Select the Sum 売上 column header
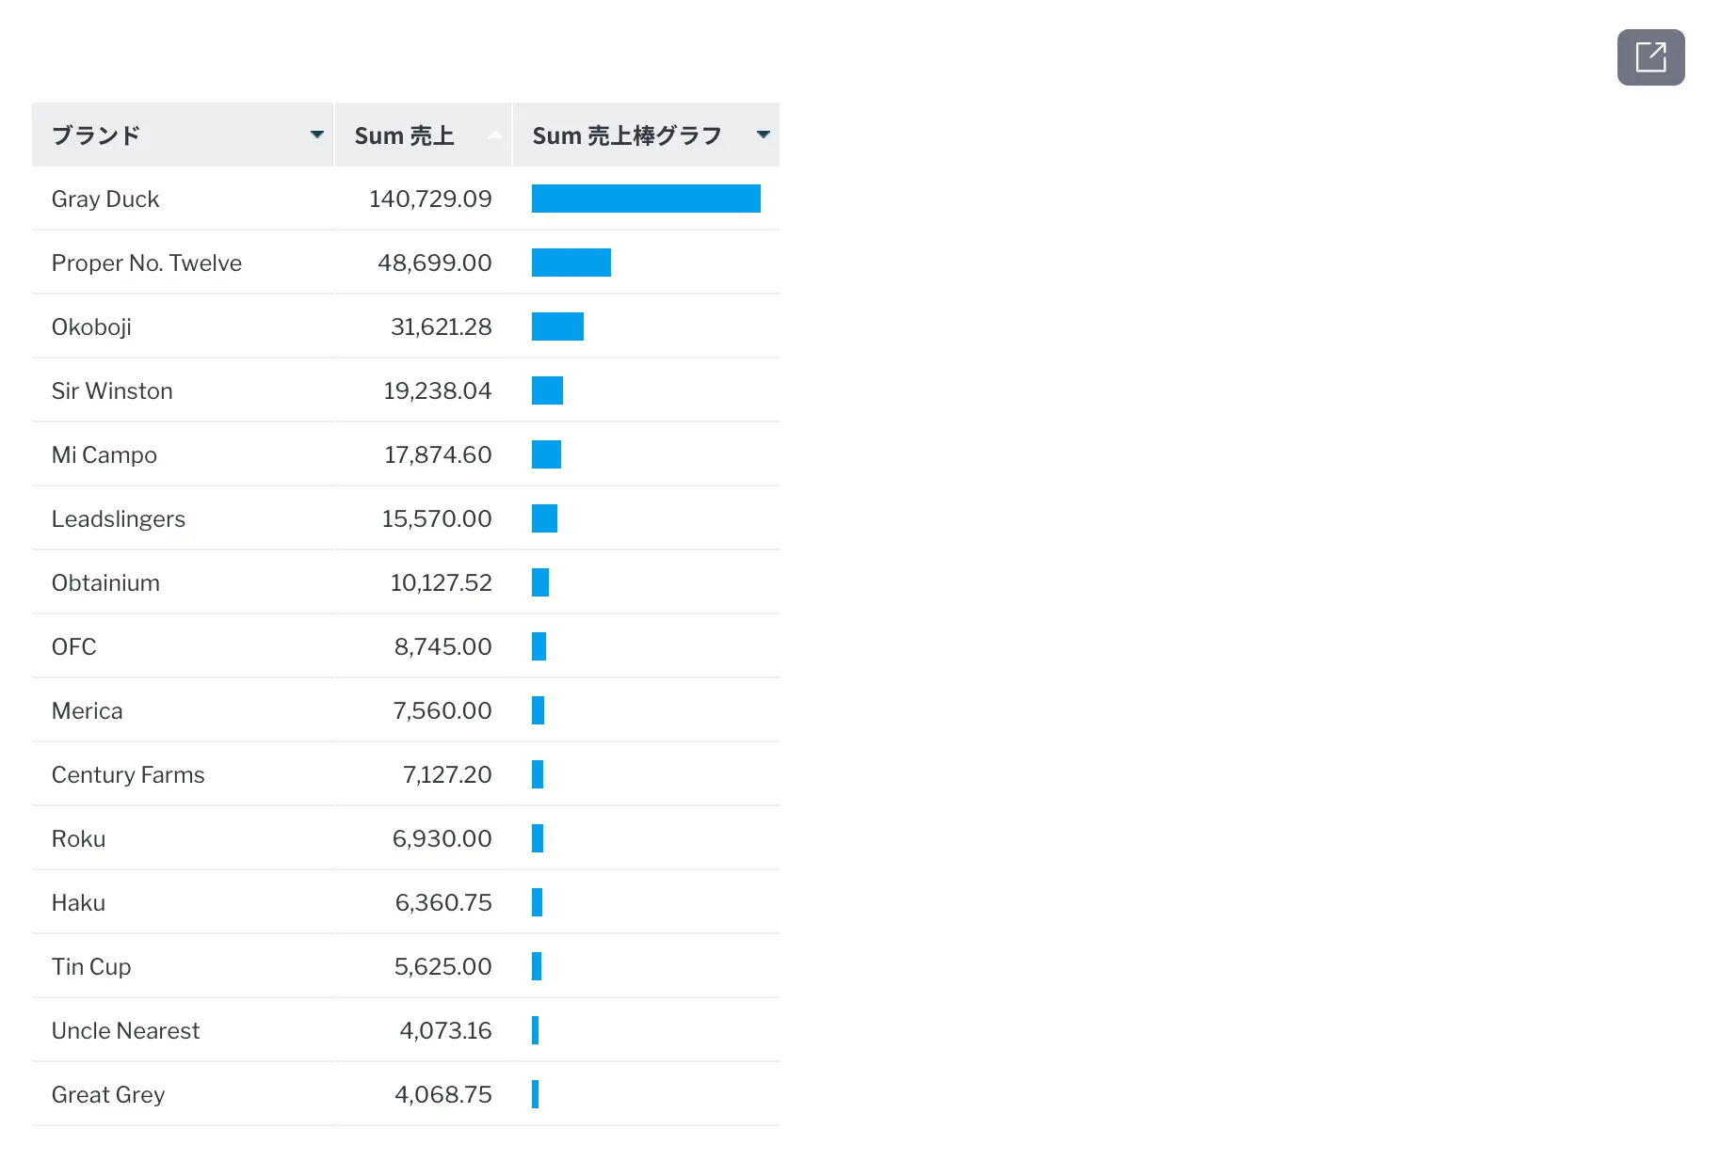 coord(405,135)
